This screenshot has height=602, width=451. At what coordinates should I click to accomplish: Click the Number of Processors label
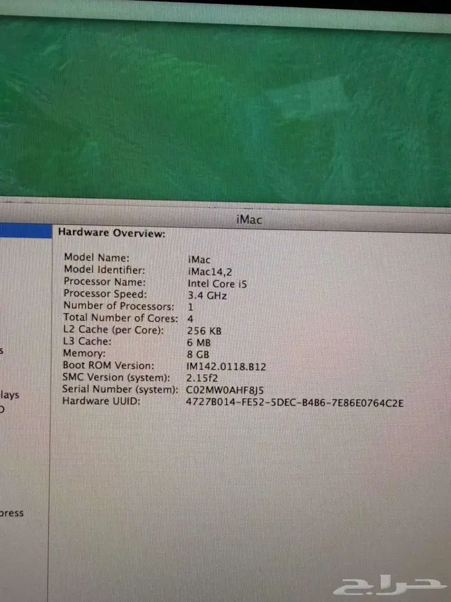pos(119,306)
